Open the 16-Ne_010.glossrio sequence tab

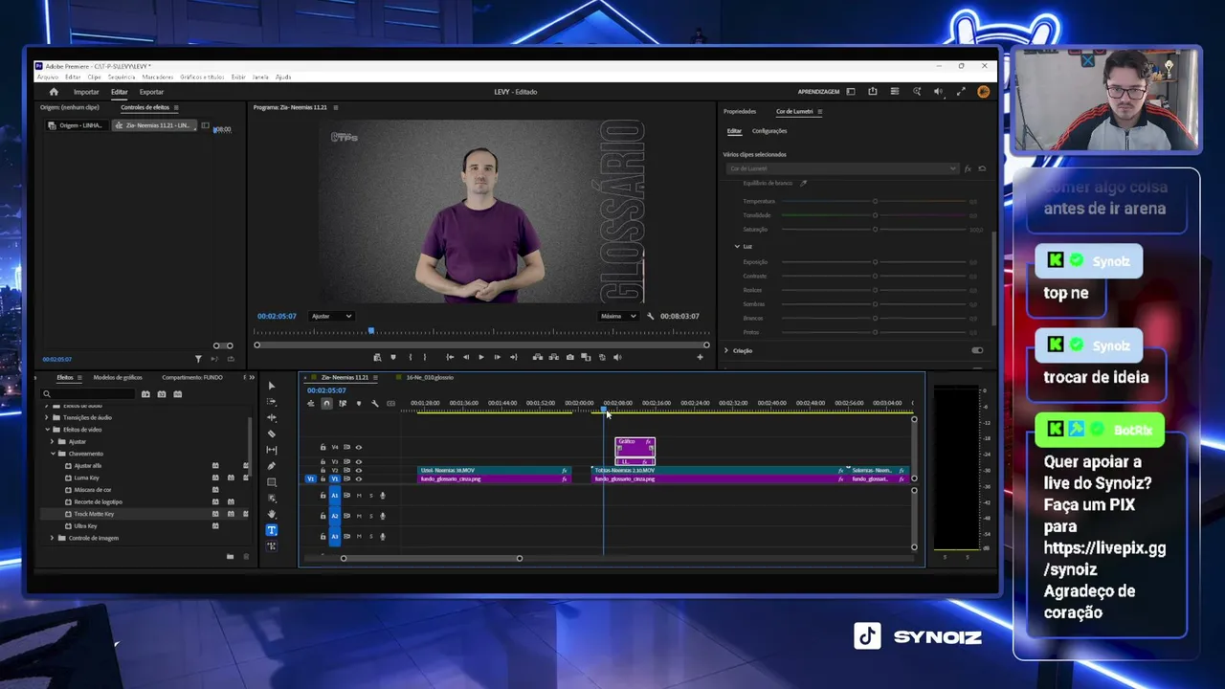[430, 377]
